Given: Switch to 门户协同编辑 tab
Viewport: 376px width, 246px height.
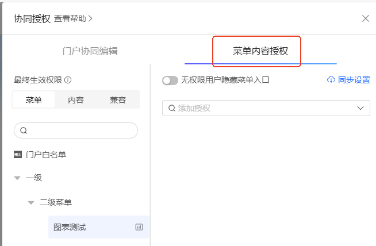Looking at the screenshot, I should (x=90, y=51).
